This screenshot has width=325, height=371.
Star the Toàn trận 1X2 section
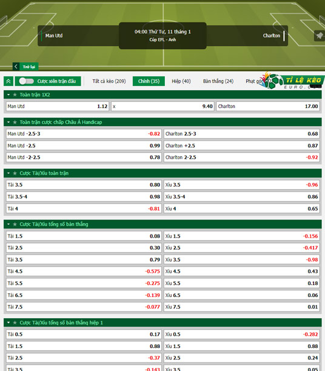[x=15, y=95]
